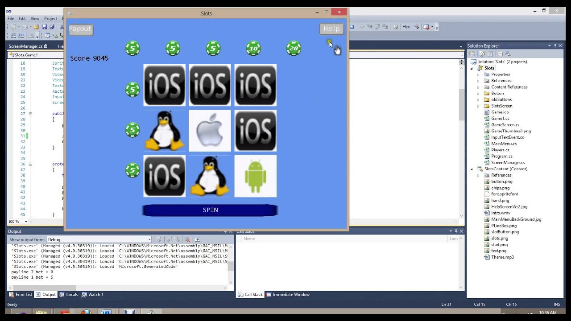Click the 5 chip beside the bottom slot row
Image resolution: width=571 pixels, height=321 pixels.
pos(132,170)
